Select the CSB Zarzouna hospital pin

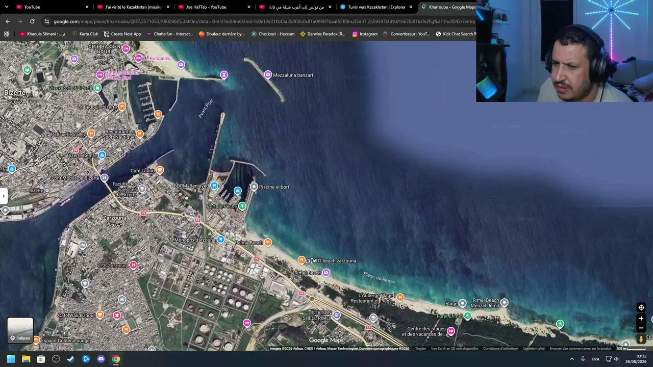(x=133, y=266)
